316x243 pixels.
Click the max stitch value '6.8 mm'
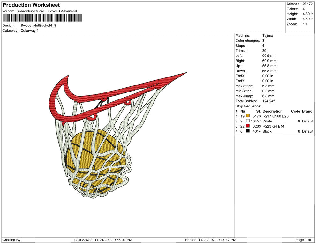pyautogui.click(x=268, y=86)
